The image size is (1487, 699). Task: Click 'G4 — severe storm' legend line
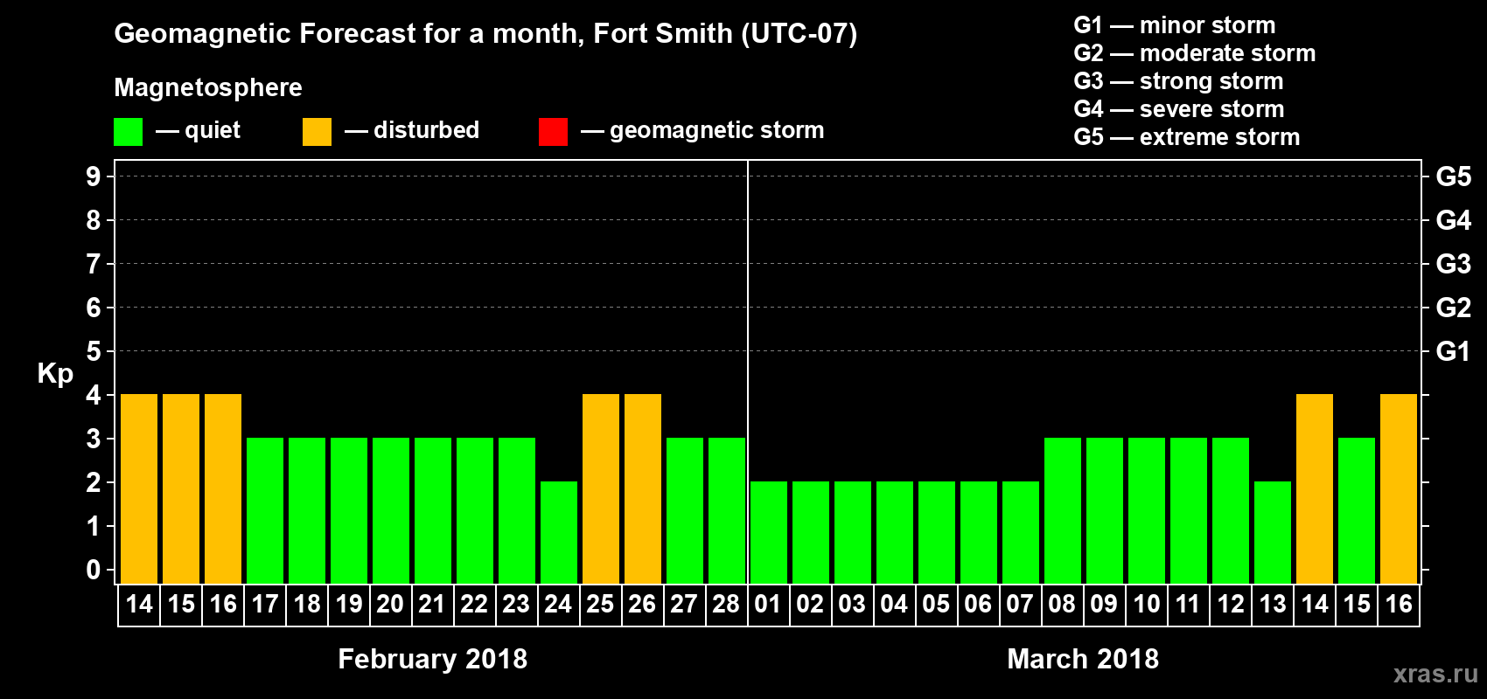(1179, 109)
